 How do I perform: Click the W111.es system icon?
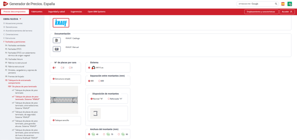pos(93,68)
